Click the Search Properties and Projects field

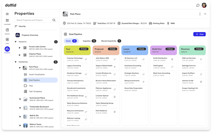pyautogui.click(x=34, y=20)
